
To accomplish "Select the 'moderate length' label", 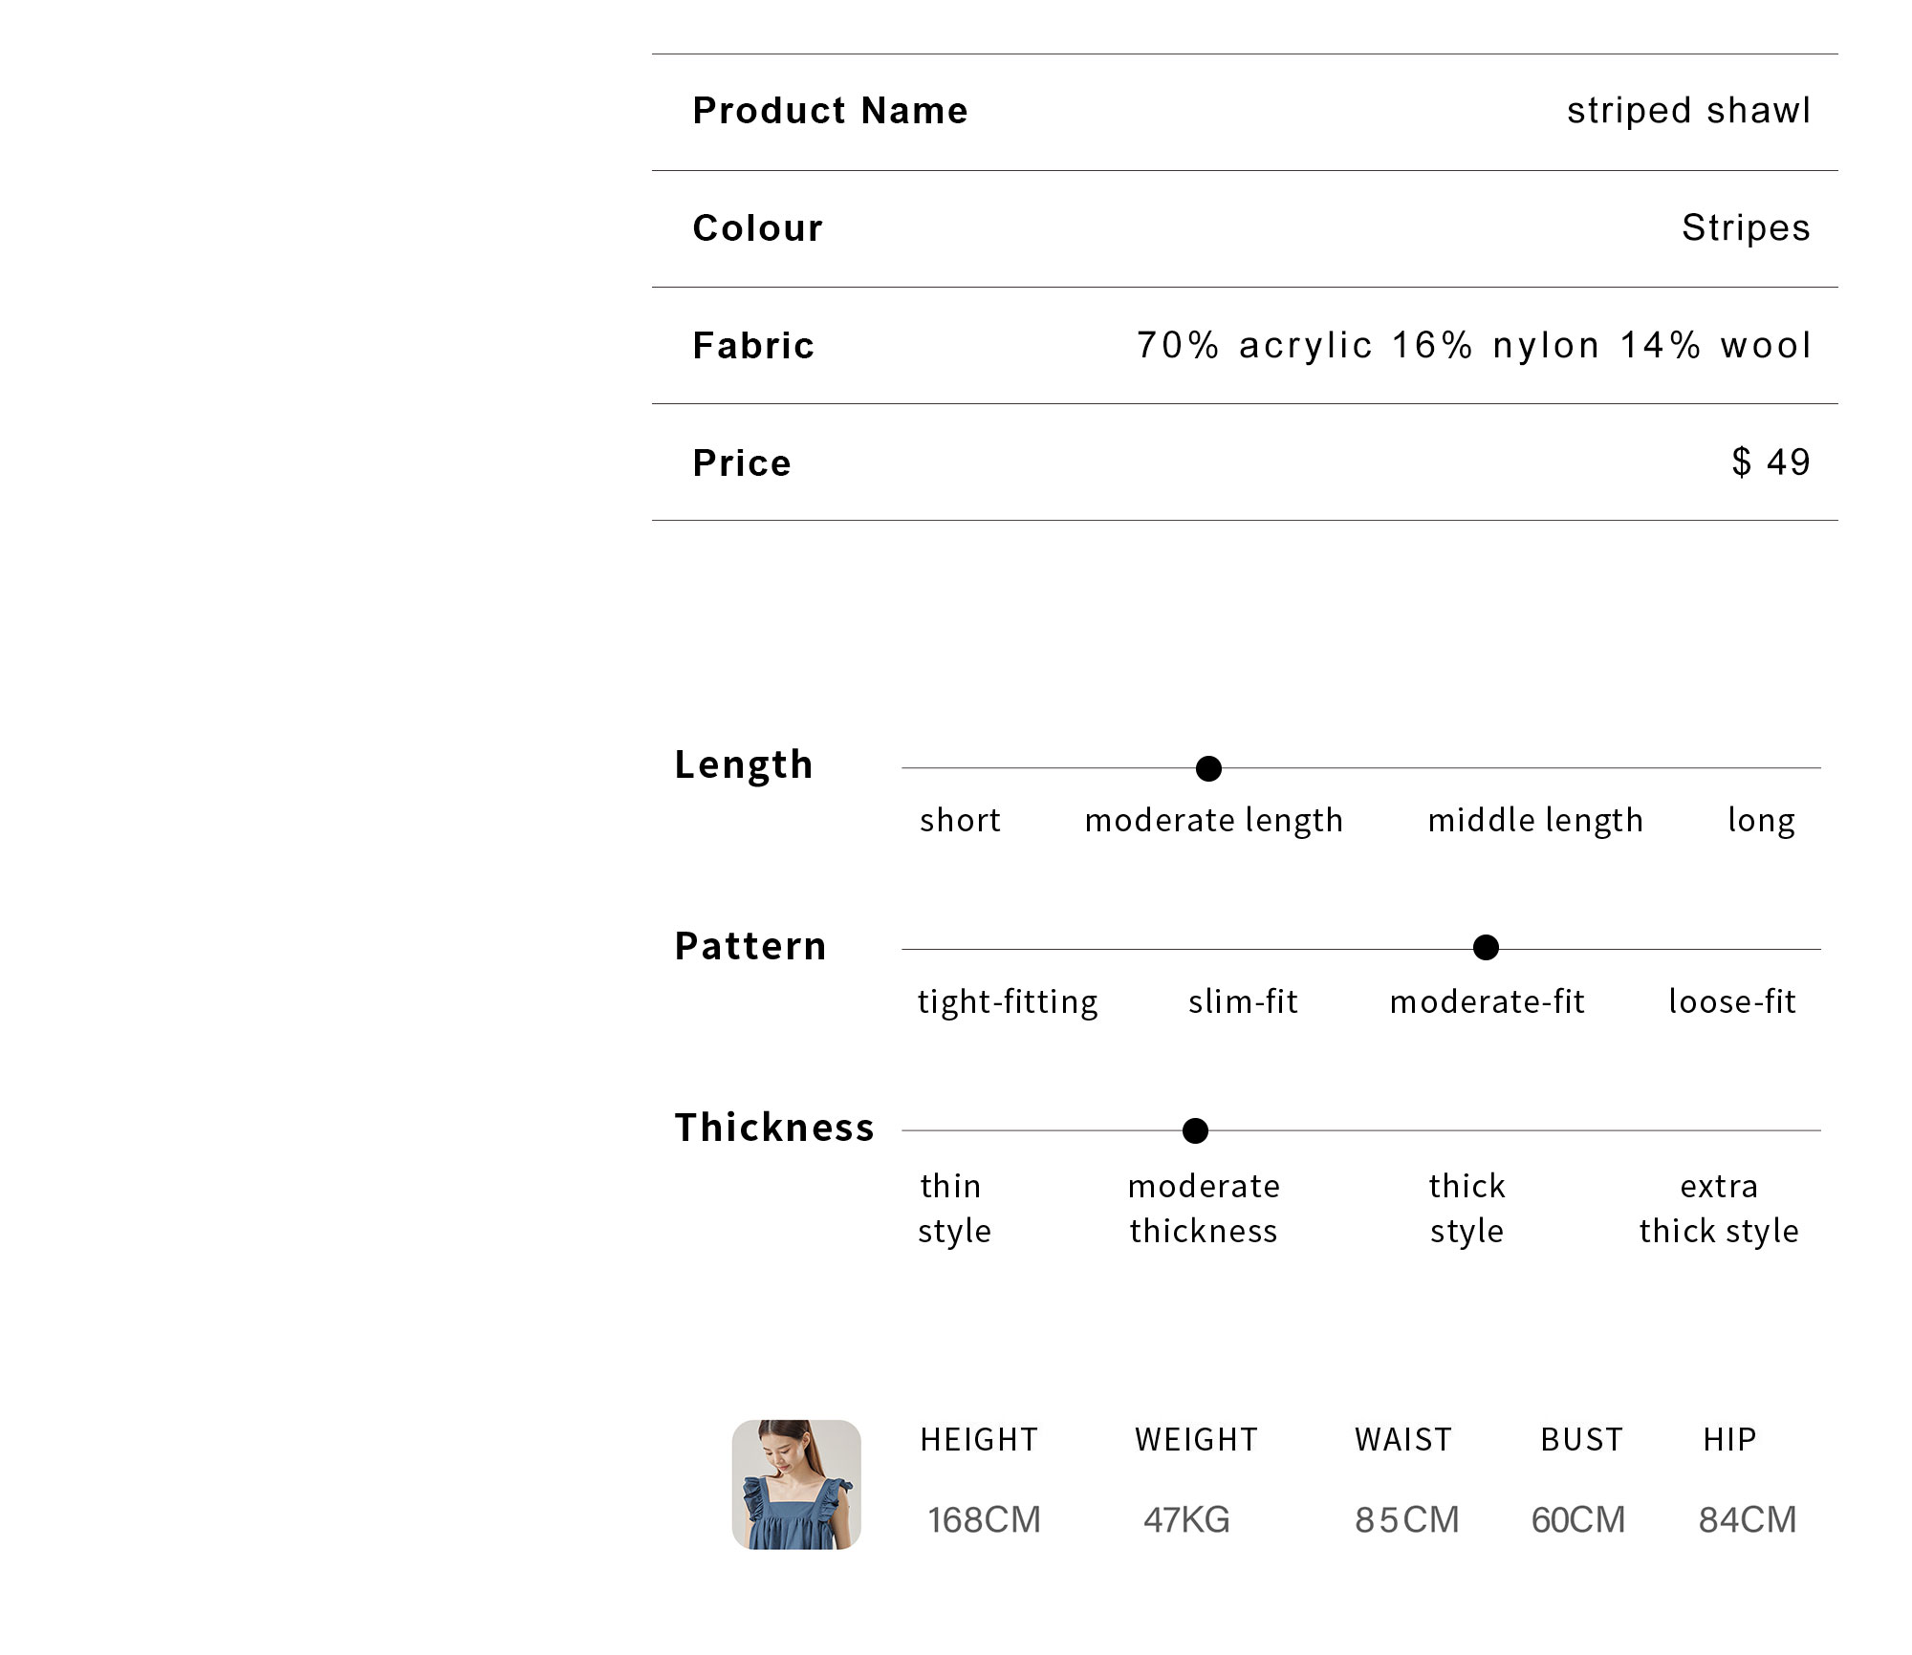I will [1213, 820].
